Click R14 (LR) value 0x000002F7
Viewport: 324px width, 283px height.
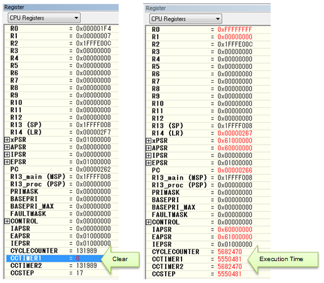pos(94,132)
